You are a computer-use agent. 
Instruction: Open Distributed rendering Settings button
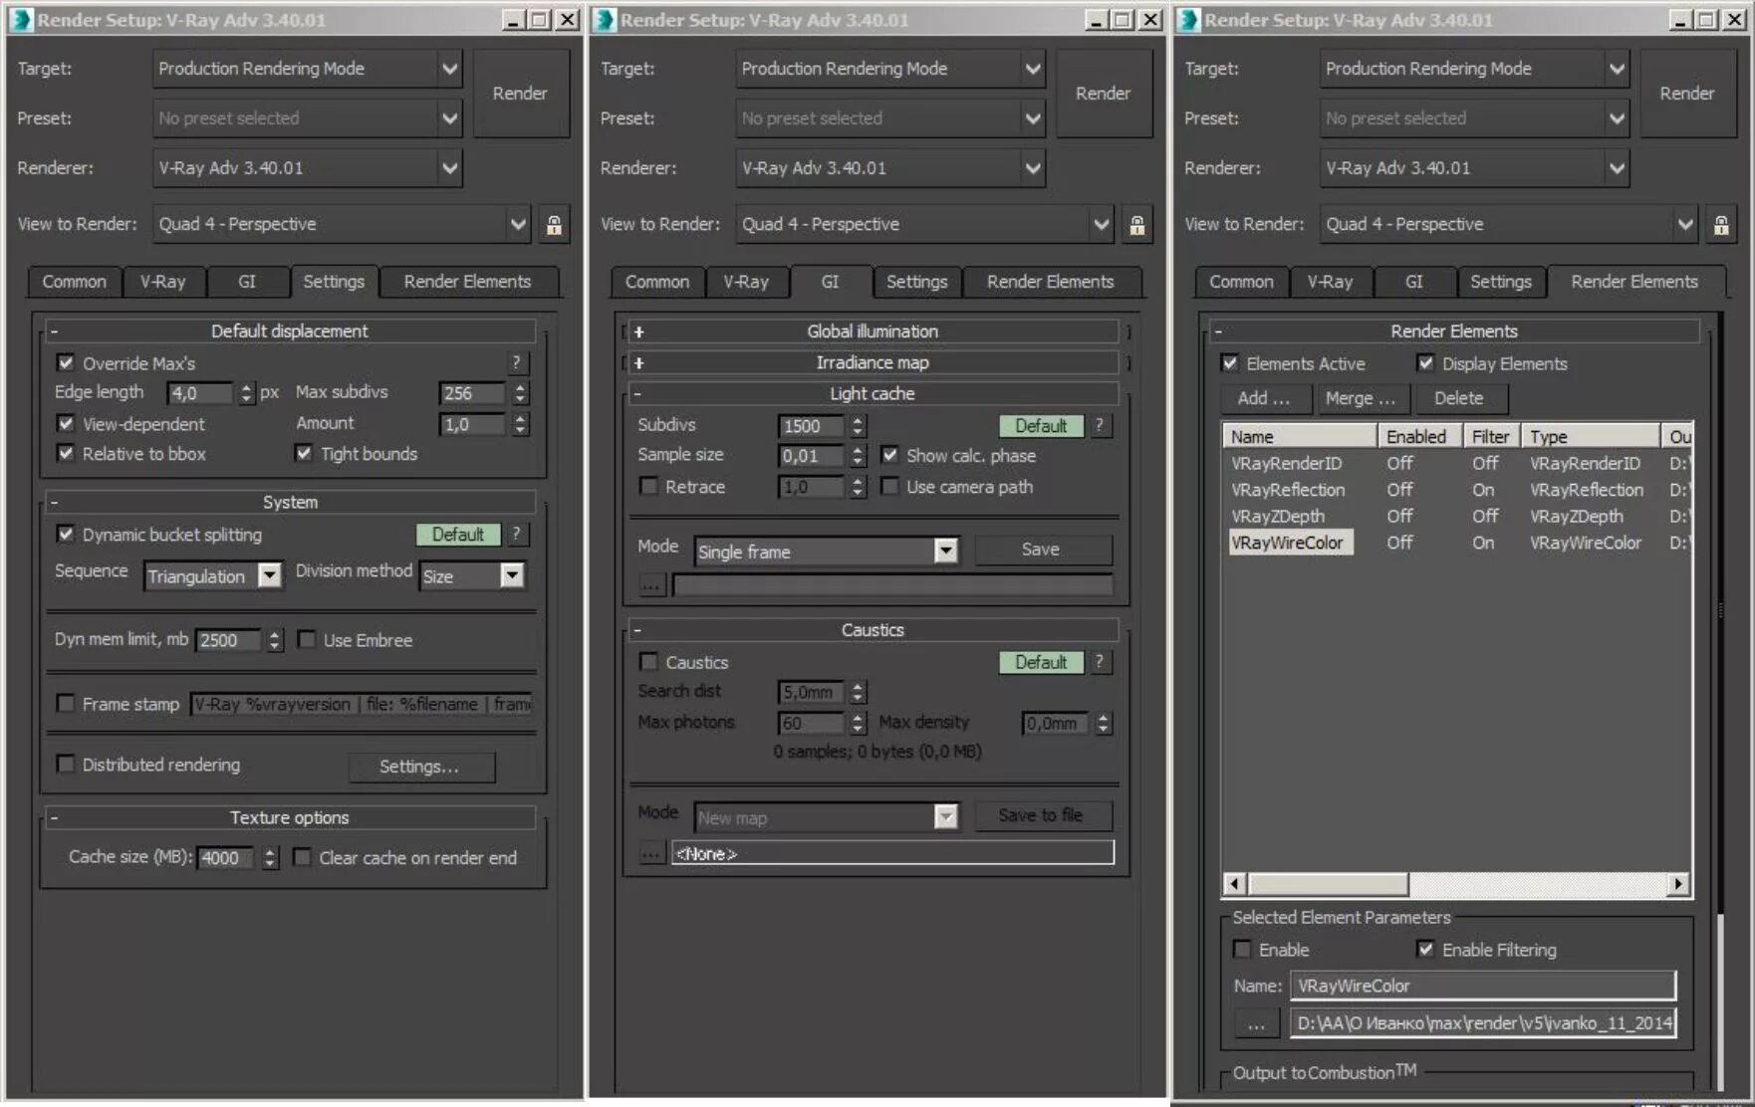point(420,767)
